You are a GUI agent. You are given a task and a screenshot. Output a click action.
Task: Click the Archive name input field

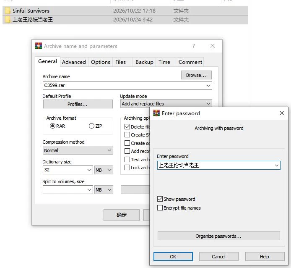127,85
